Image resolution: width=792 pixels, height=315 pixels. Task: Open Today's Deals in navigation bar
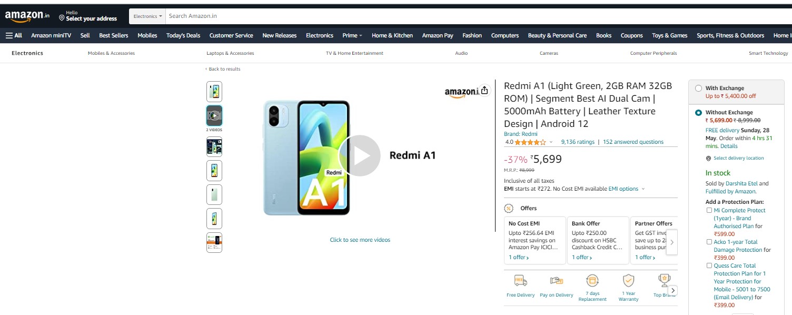[183, 35]
